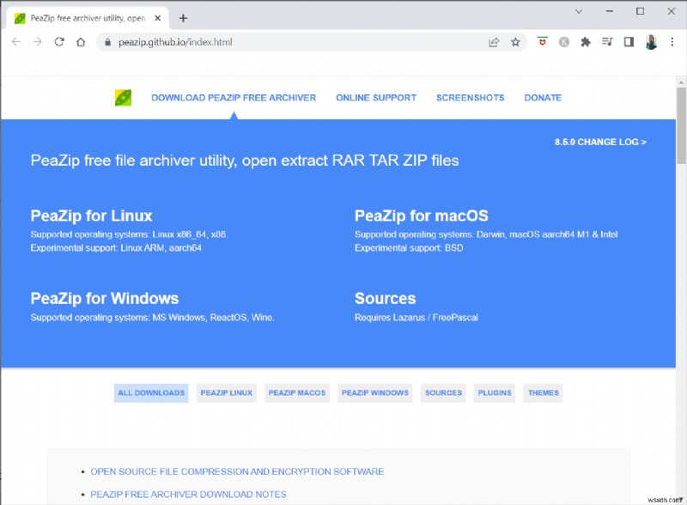Open the share icon in the address bar
This screenshot has height=505, width=687.
coord(494,41)
